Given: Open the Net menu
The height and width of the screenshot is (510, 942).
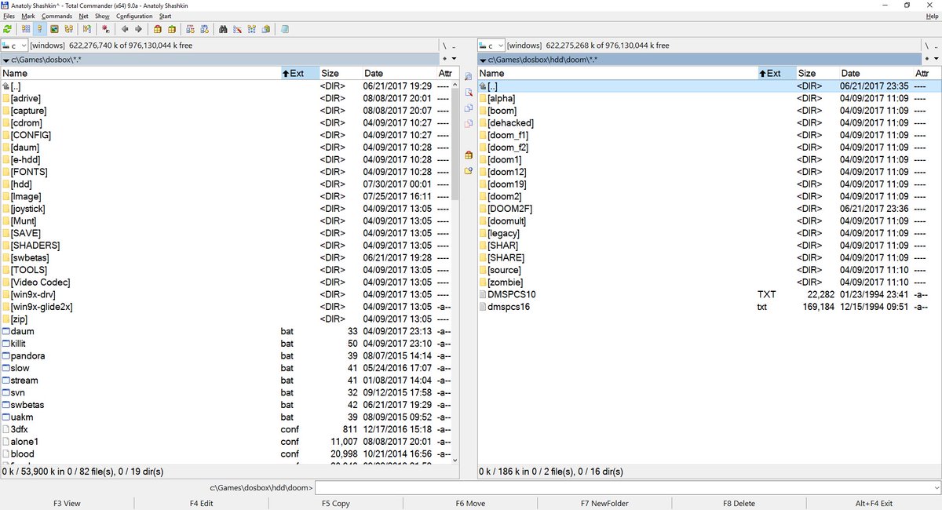Looking at the screenshot, I should click(x=83, y=16).
